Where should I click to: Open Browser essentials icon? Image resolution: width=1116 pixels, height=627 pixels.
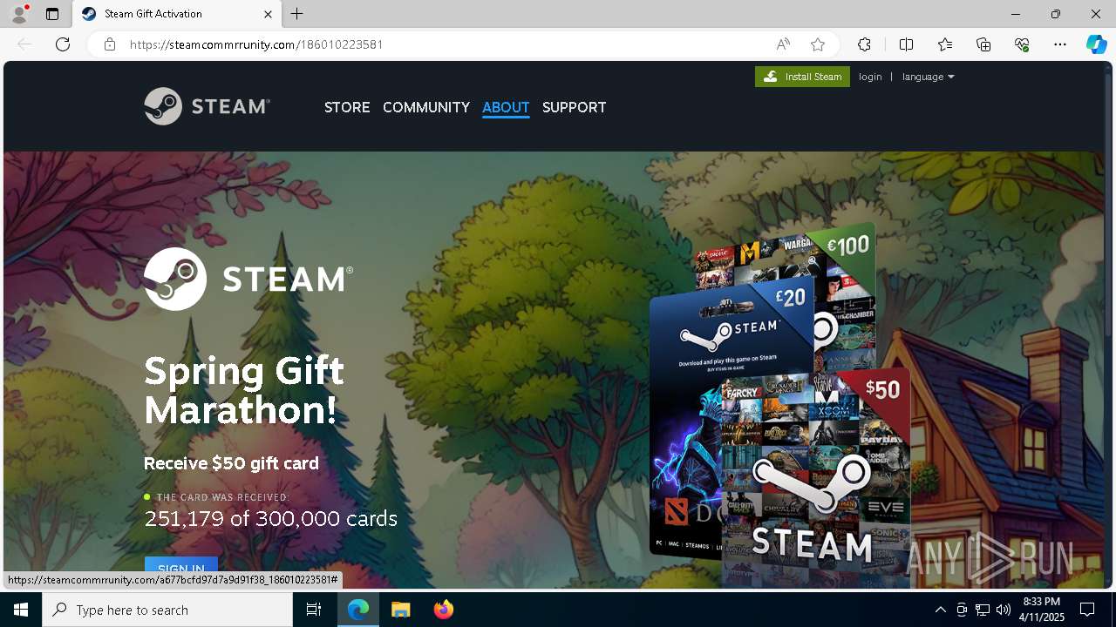click(1022, 44)
